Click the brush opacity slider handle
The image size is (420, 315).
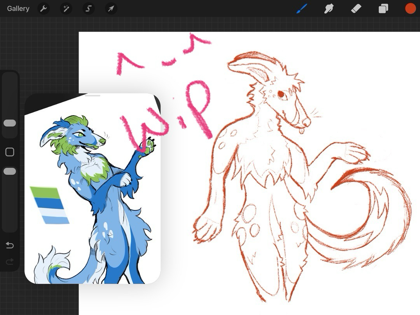tap(10, 171)
